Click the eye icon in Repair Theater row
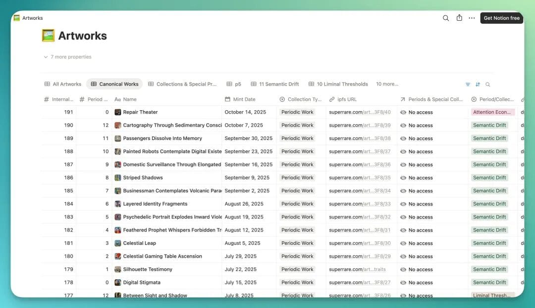This screenshot has width=535, height=308. click(403, 112)
